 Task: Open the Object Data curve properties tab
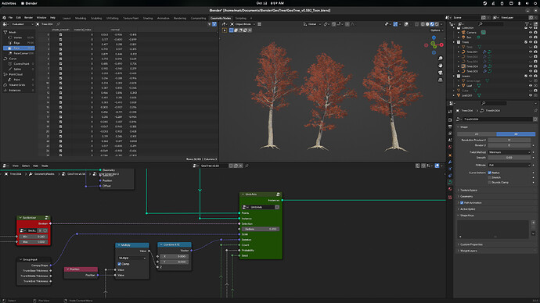tap(450, 183)
